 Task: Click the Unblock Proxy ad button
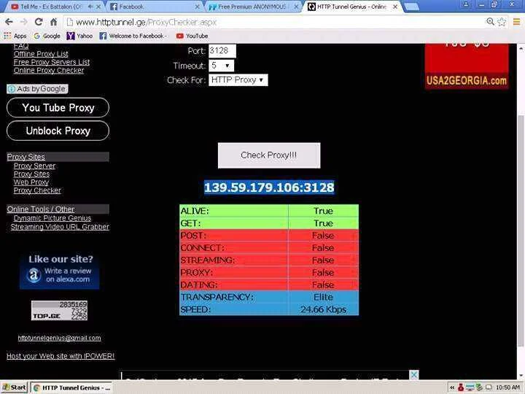(58, 131)
